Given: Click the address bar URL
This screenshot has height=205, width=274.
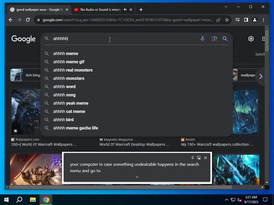Looking at the screenshot, I should pyautogui.click(x=128, y=20).
